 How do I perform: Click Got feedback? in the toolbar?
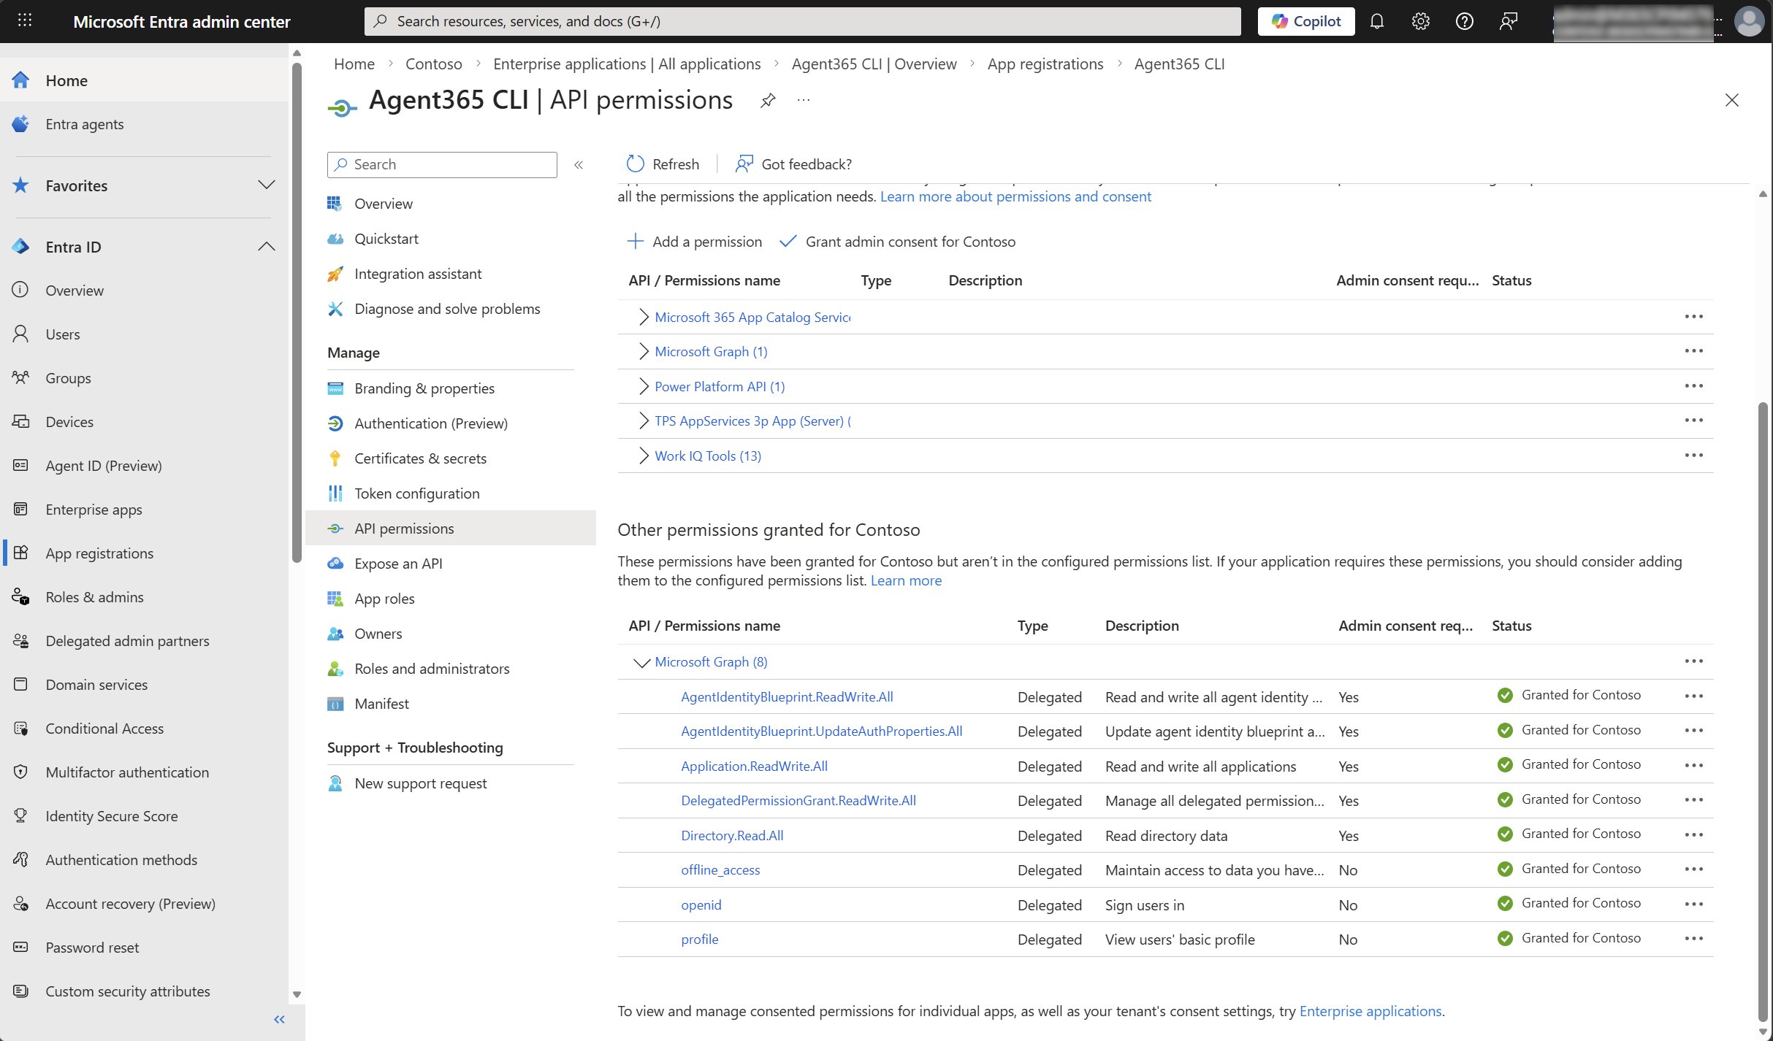coord(793,164)
